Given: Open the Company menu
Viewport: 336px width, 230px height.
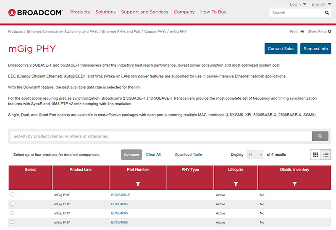Looking at the screenshot, I should tap(184, 12).
